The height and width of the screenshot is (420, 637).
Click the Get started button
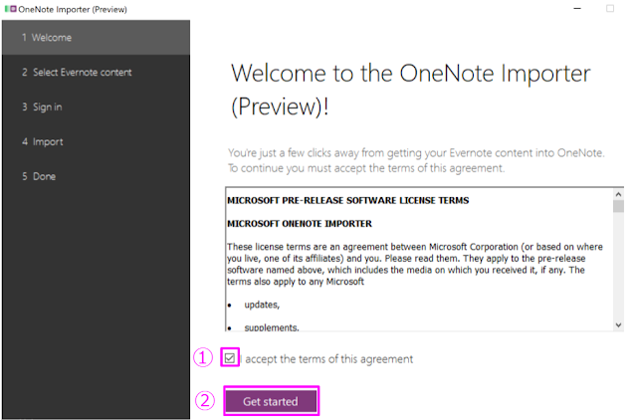[271, 401]
